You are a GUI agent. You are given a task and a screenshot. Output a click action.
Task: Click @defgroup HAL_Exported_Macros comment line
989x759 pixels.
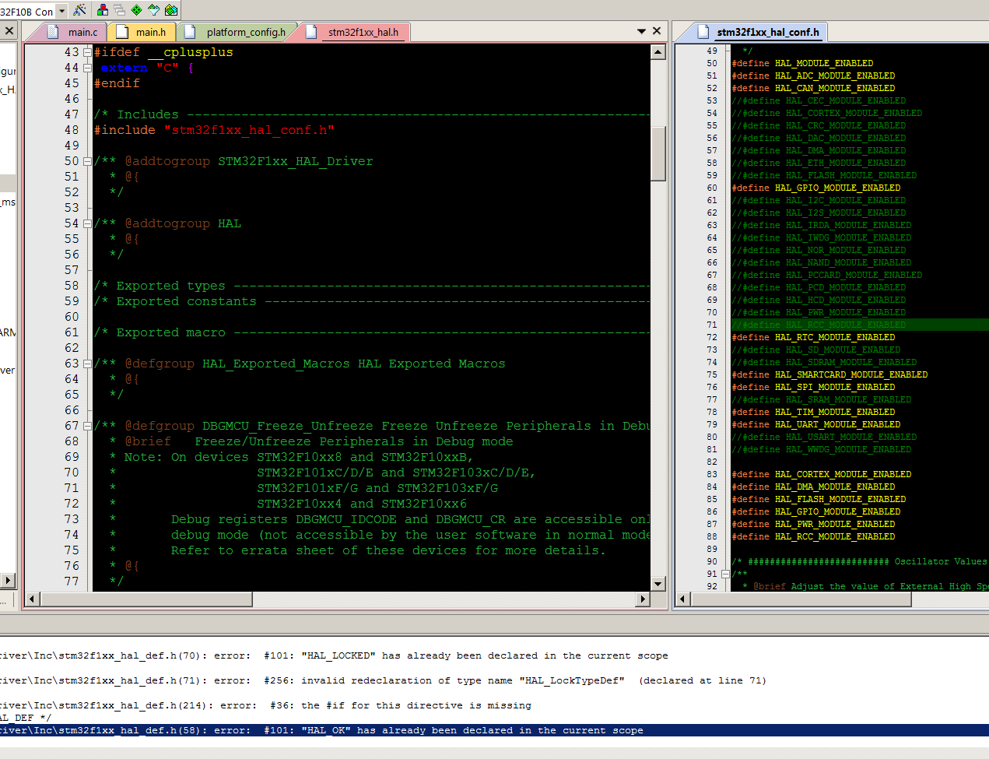pos(300,364)
